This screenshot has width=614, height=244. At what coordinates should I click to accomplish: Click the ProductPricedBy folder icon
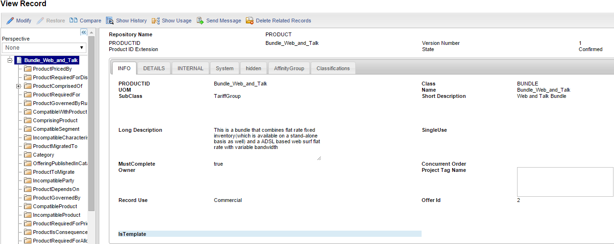click(x=28, y=69)
